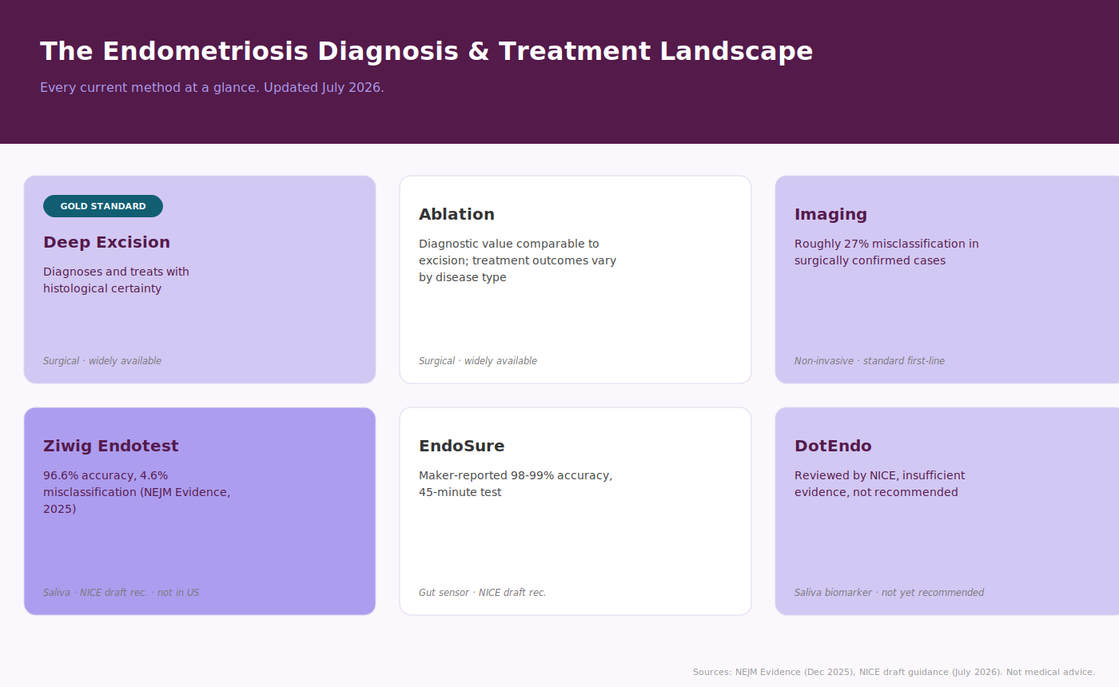Click 'Surgical · widely available' under Ablation

pos(478,361)
